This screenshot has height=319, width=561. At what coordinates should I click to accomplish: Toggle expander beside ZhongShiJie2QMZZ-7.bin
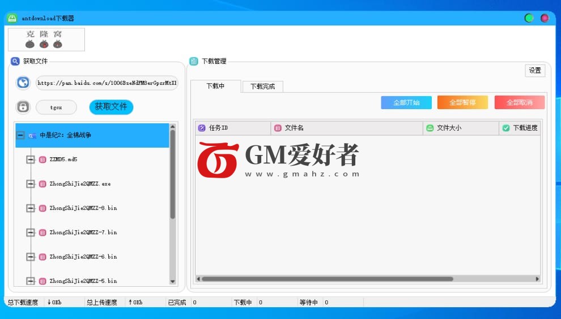click(31, 232)
